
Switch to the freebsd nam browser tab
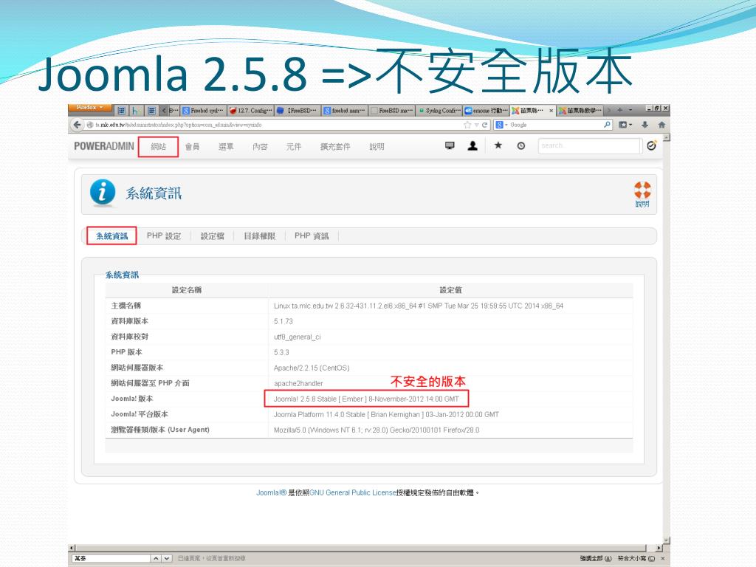(346, 111)
